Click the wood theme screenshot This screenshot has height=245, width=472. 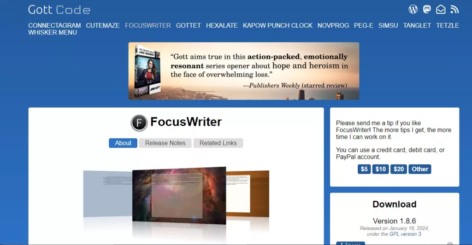pyautogui.click(x=248, y=193)
